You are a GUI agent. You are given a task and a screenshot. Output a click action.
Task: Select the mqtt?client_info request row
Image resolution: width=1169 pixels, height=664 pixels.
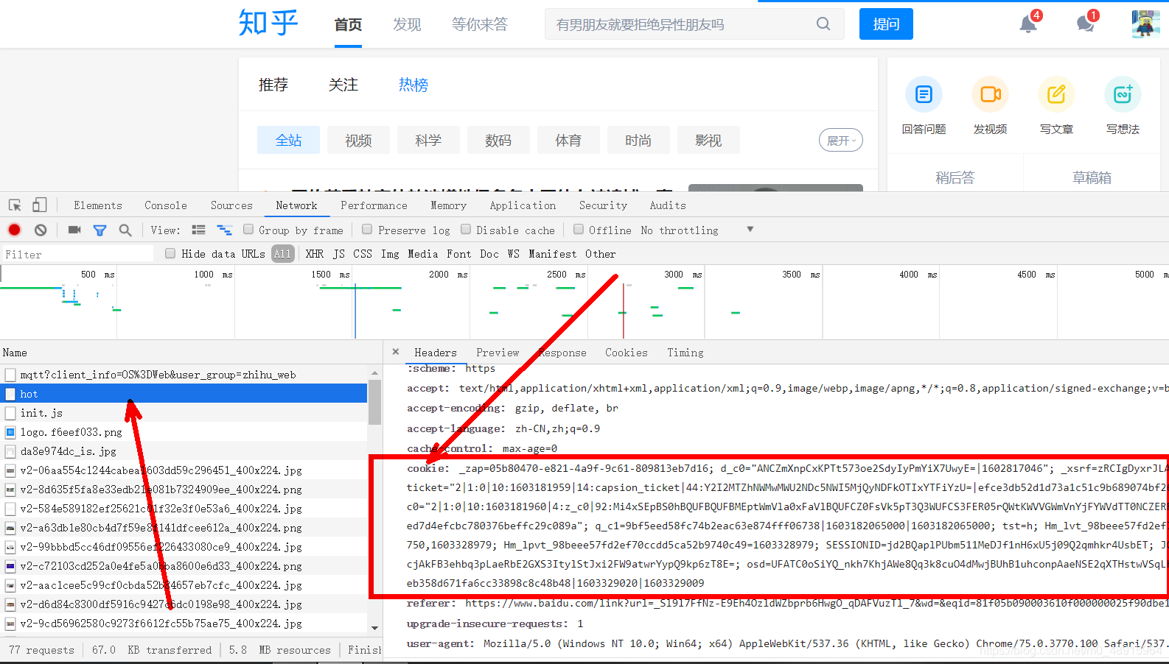click(184, 375)
